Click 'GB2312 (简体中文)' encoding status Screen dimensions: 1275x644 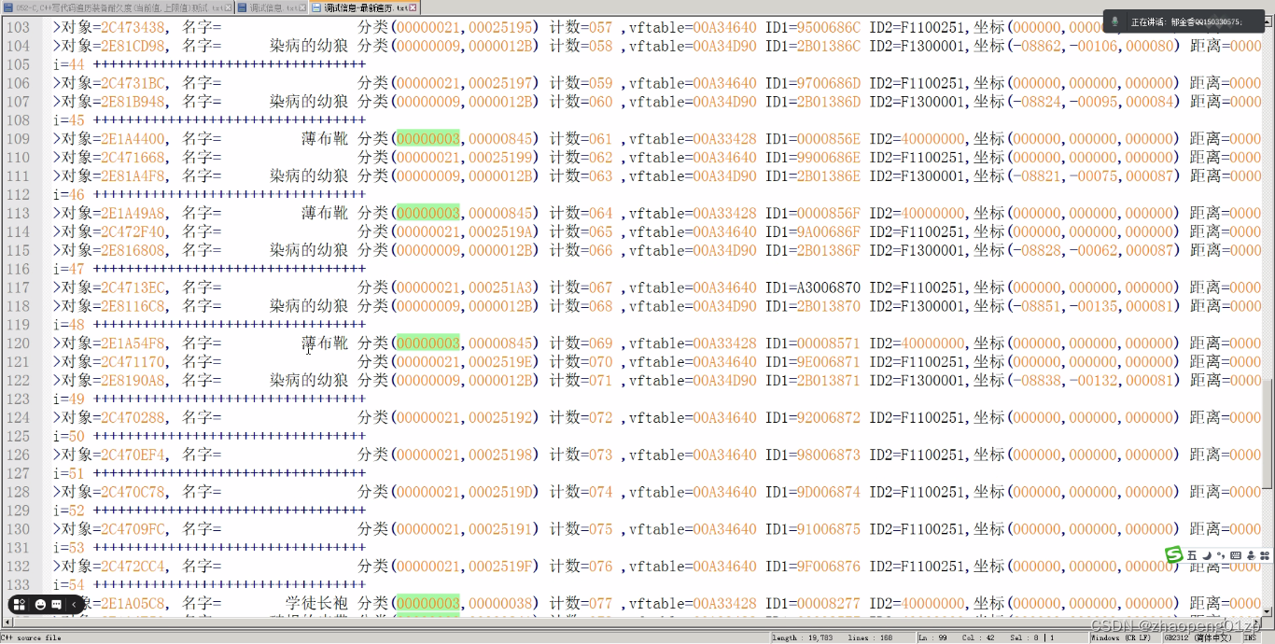(x=1198, y=637)
